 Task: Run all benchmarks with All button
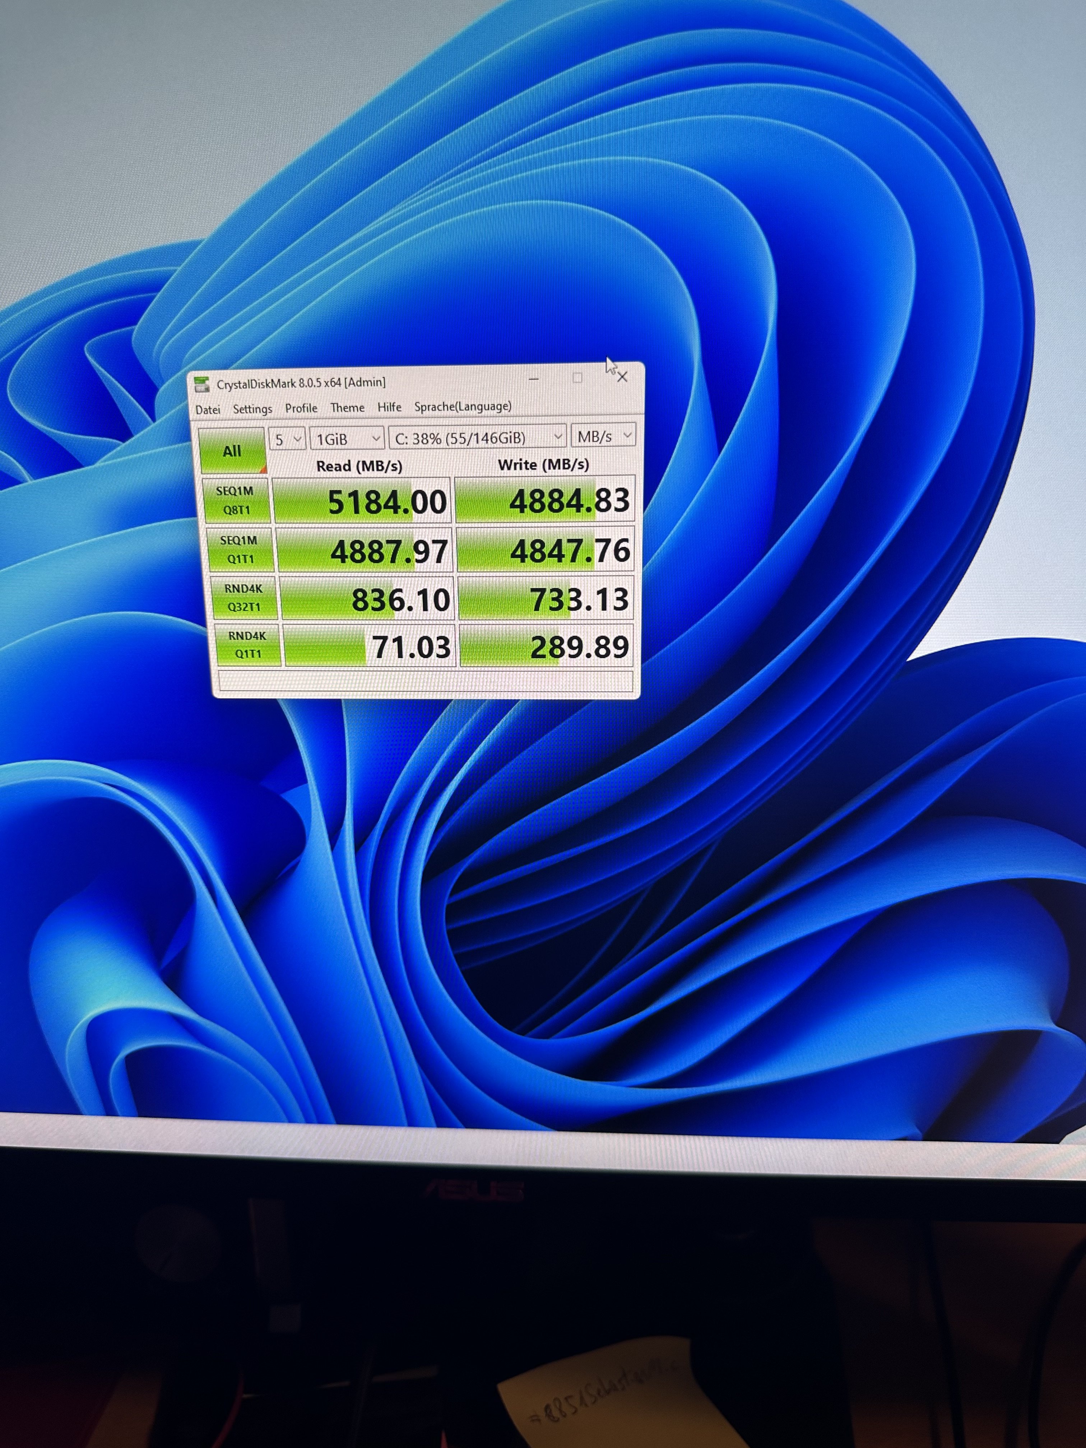[x=232, y=450]
